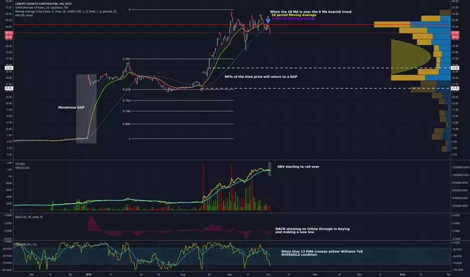
Task: Click the 25.85 price tag on right price axis
Action: 455,88
